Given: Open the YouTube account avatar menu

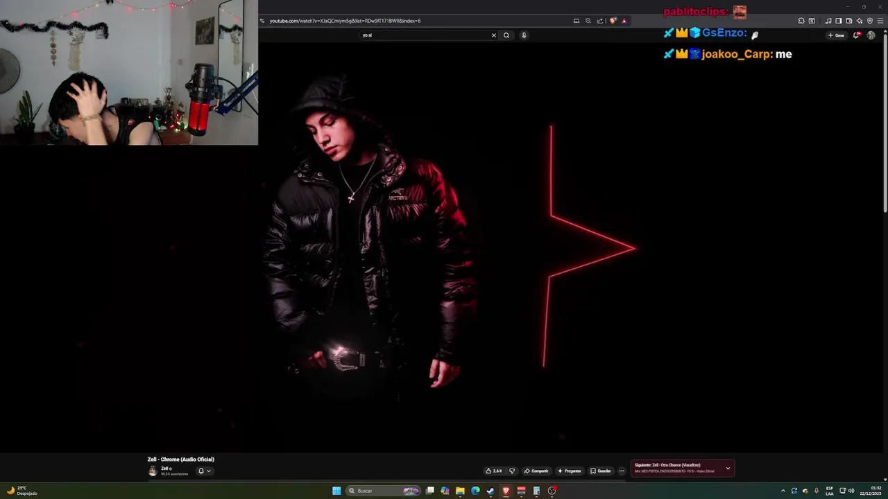Looking at the screenshot, I should click(x=871, y=35).
